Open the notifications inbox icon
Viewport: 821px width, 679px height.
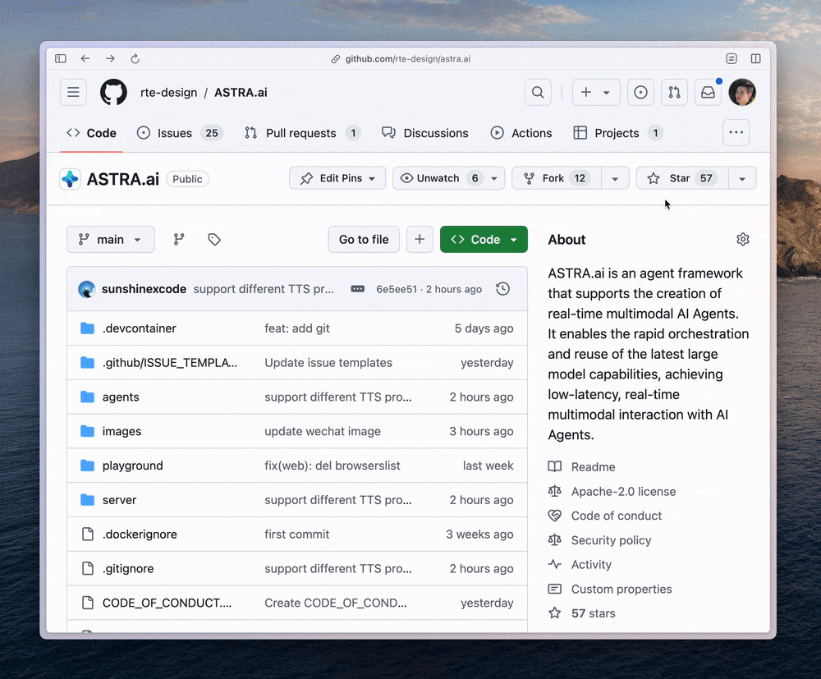click(x=708, y=92)
